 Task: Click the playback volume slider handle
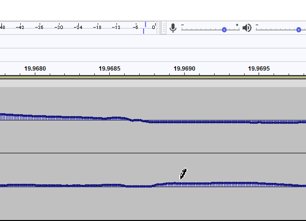click(x=299, y=30)
